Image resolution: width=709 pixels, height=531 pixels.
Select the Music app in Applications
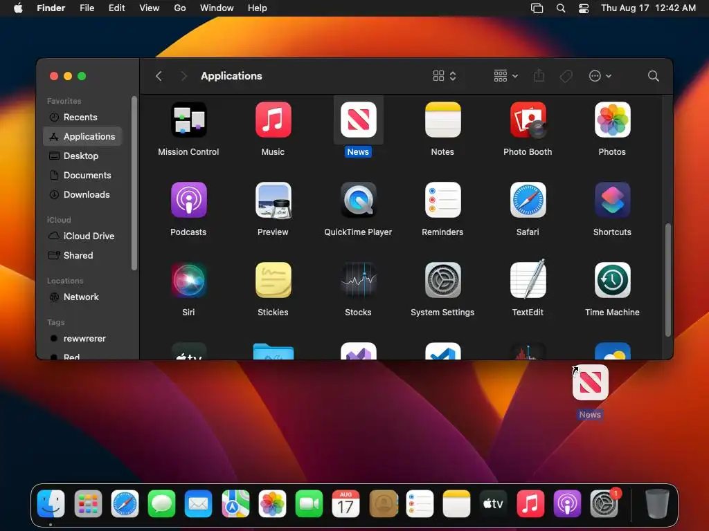click(x=273, y=120)
